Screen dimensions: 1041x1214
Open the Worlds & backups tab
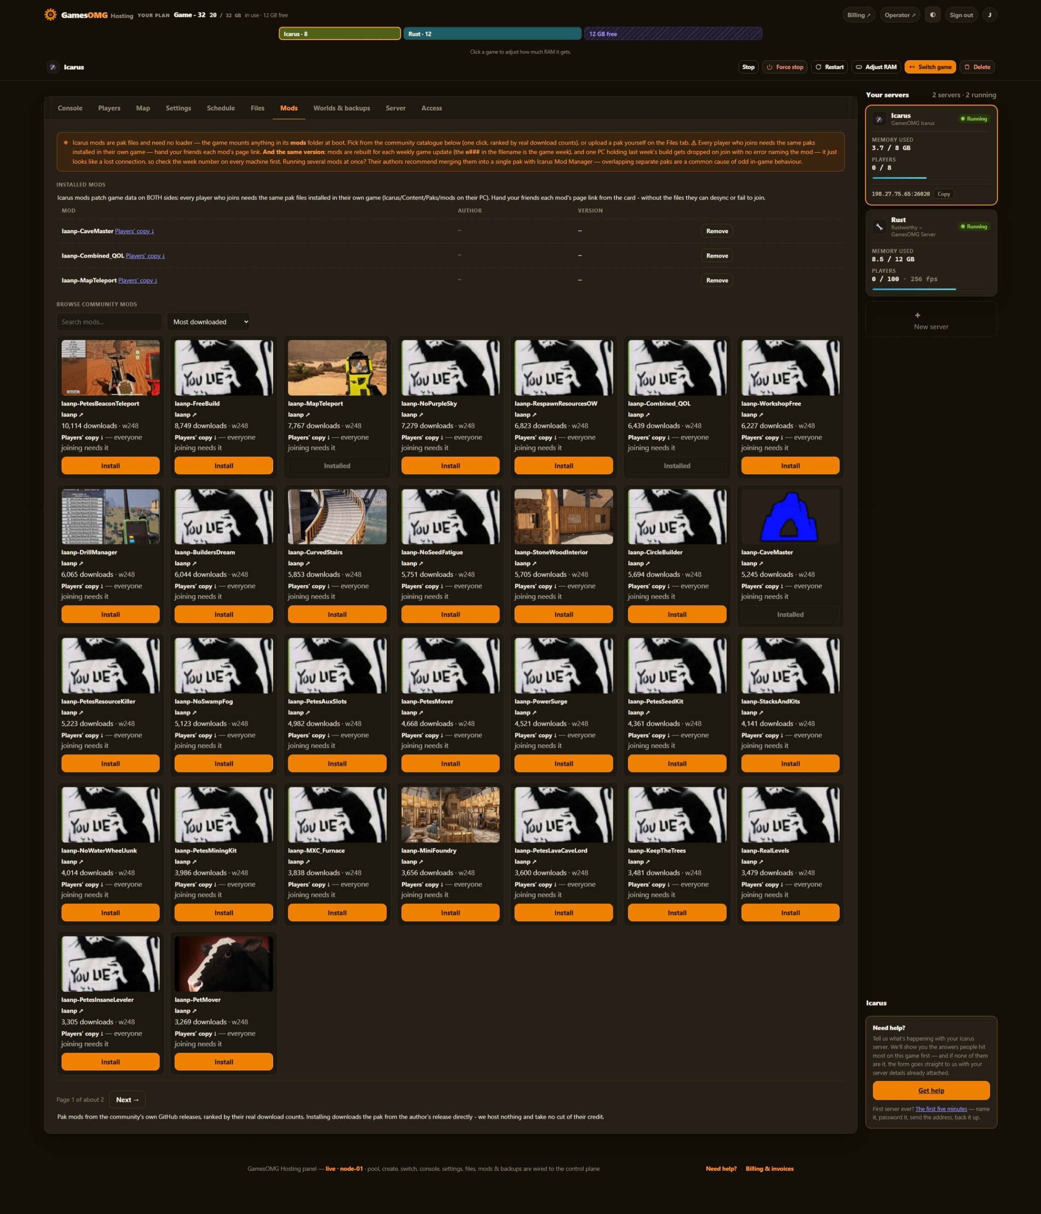[342, 108]
